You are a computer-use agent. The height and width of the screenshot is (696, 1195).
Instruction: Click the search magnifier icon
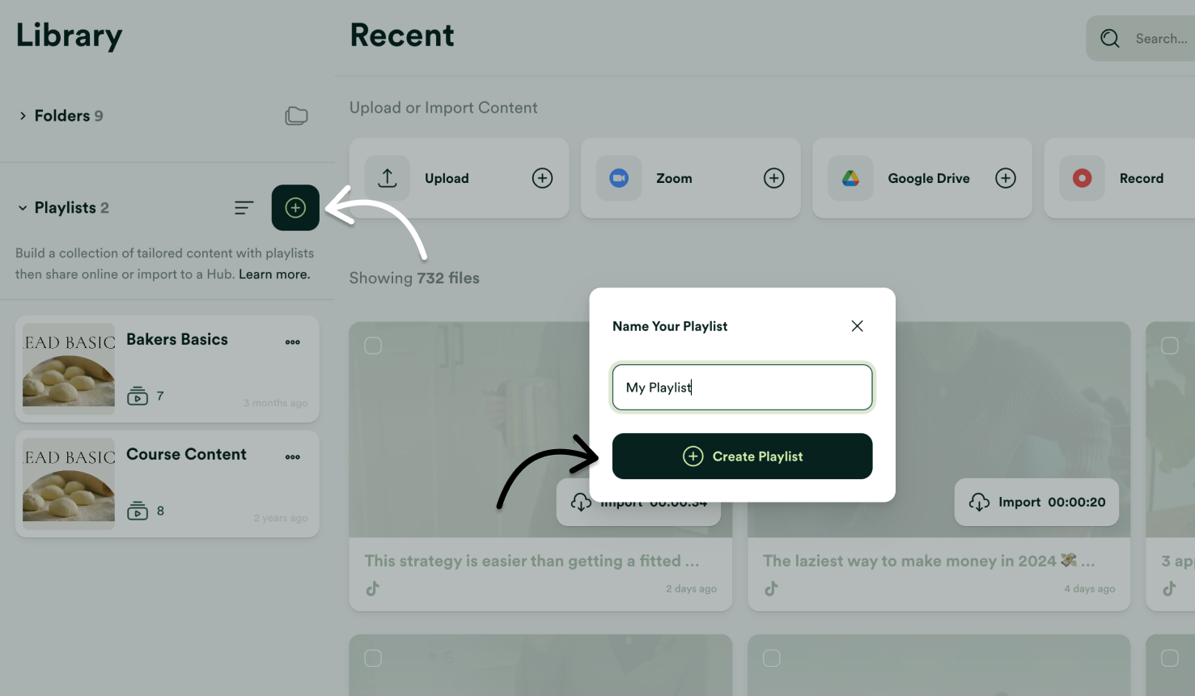tap(1109, 38)
